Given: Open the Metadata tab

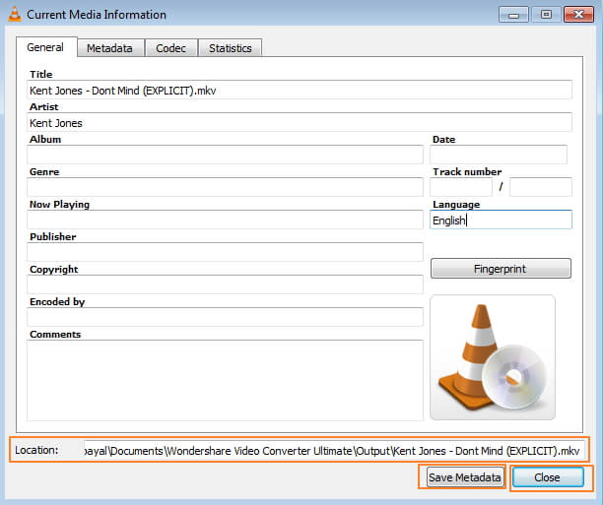Looking at the screenshot, I should pyautogui.click(x=110, y=48).
